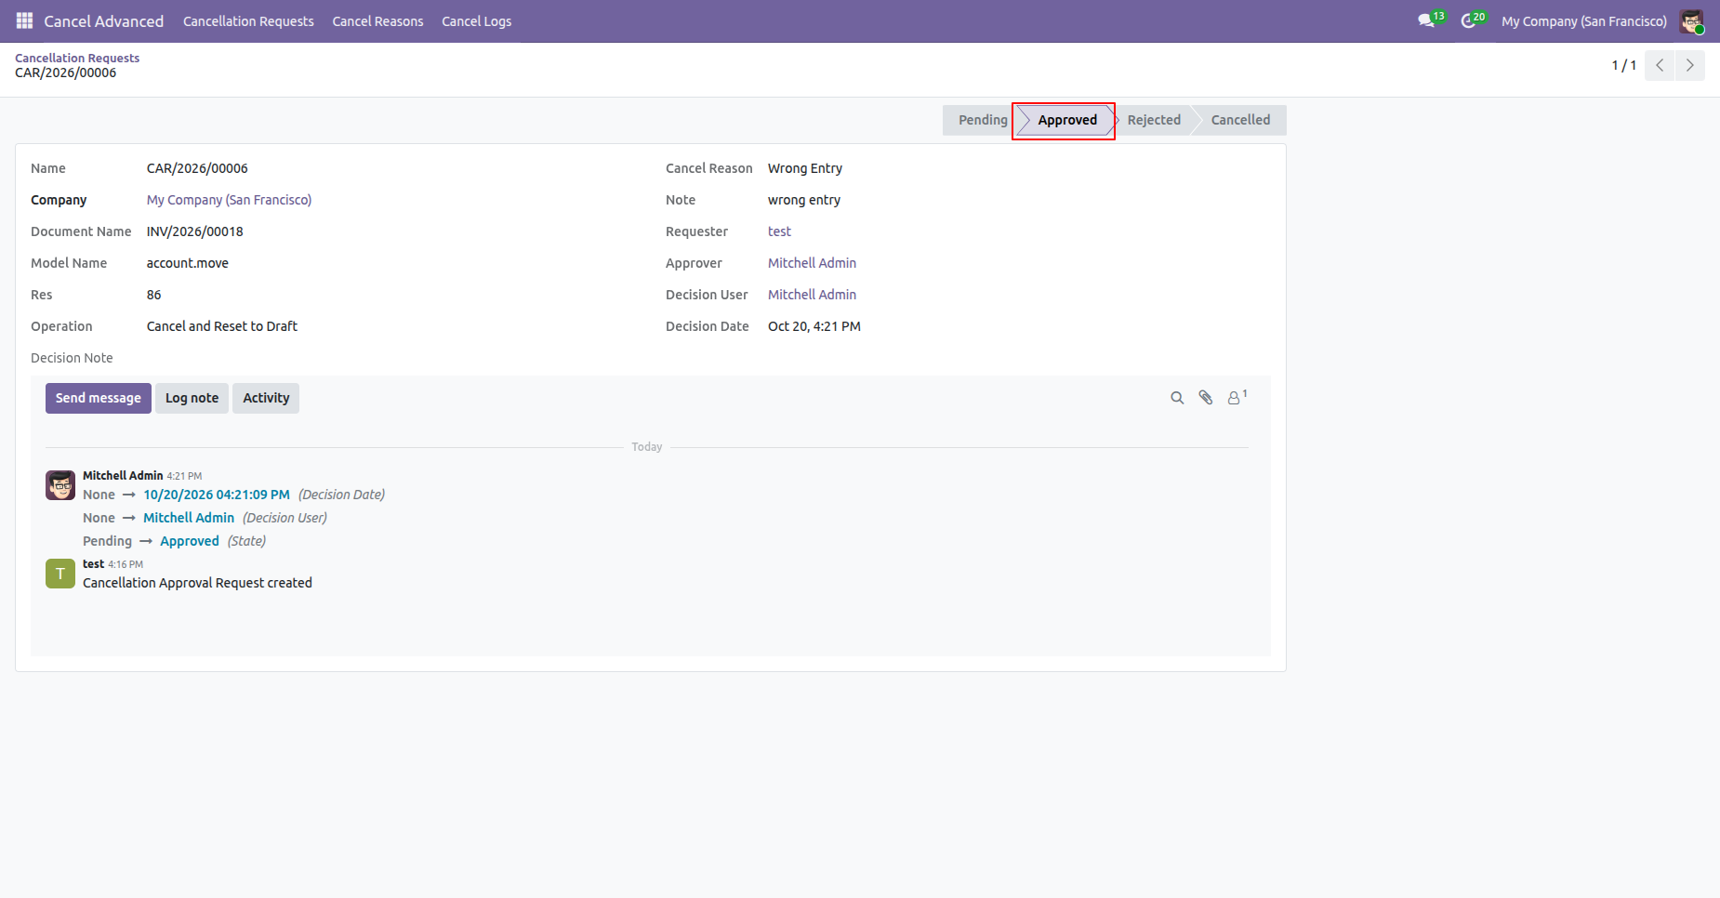Click the Send message button
The height and width of the screenshot is (898, 1720).
99,398
